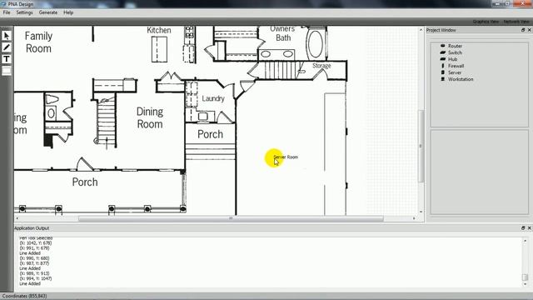The image size is (533, 300).
Task: Pick the Firewall device in Project Window
Action: (452, 66)
